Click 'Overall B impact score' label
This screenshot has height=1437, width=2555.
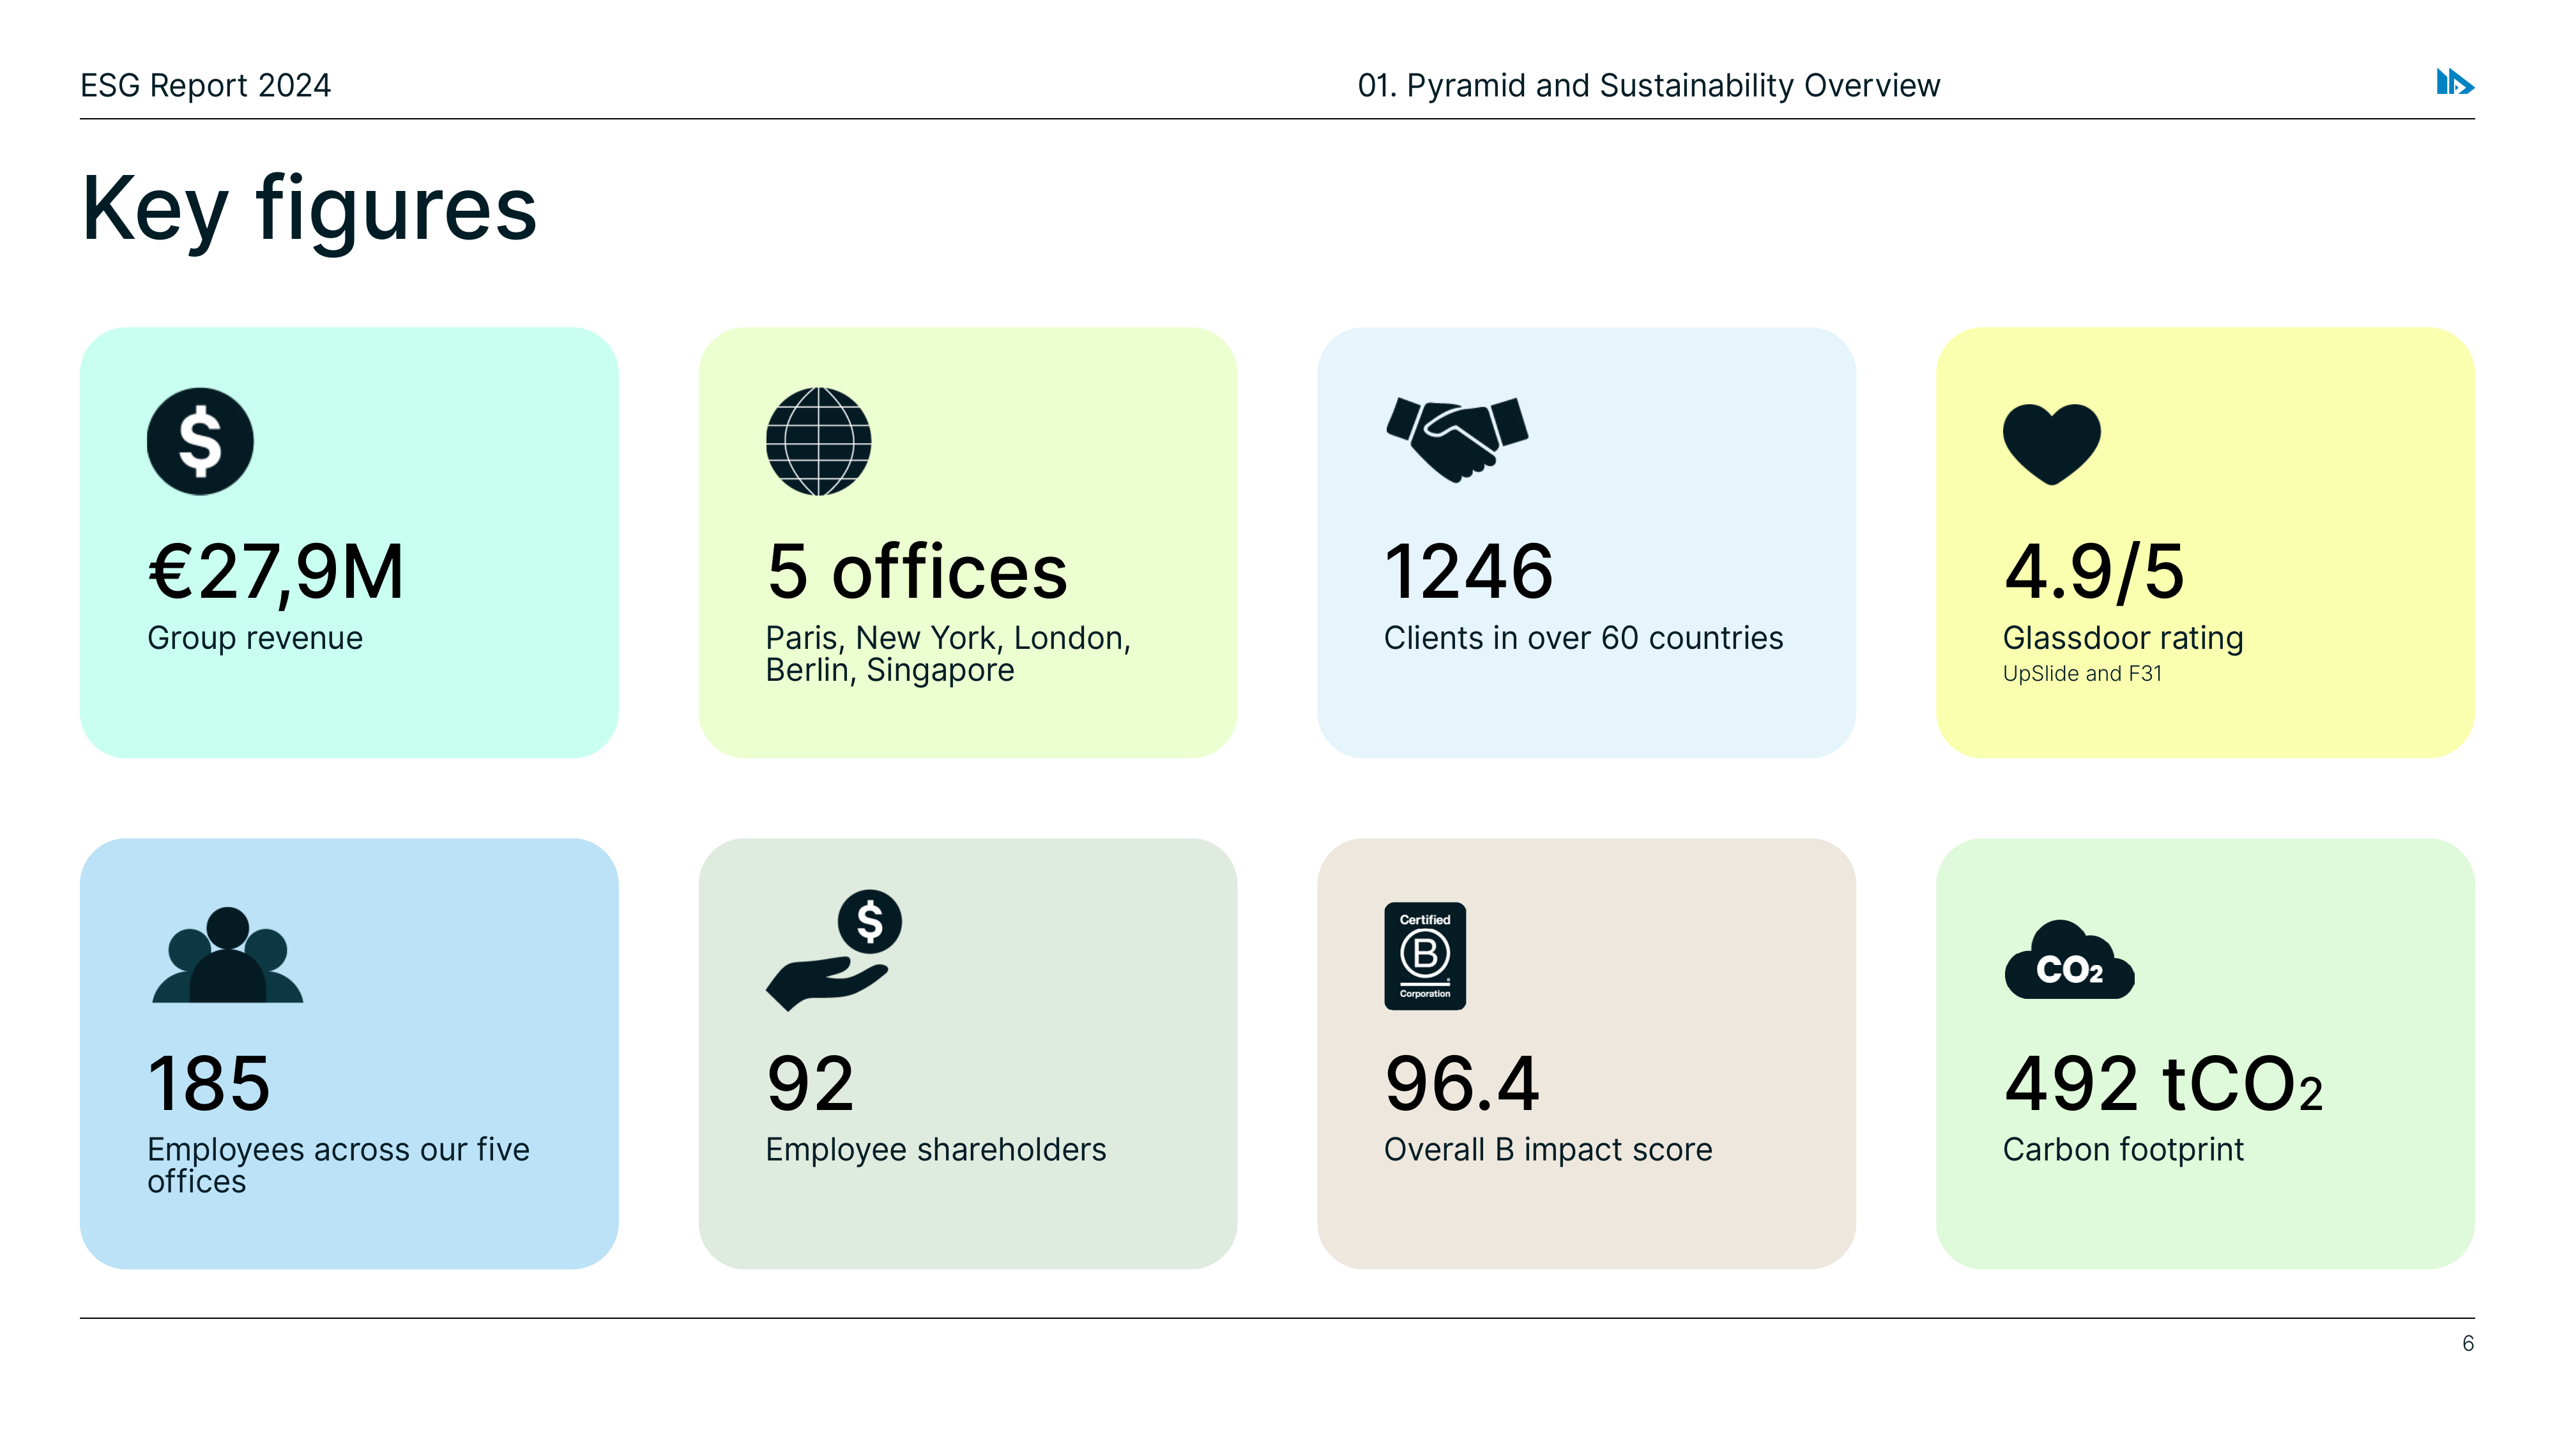tap(1547, 1150)
